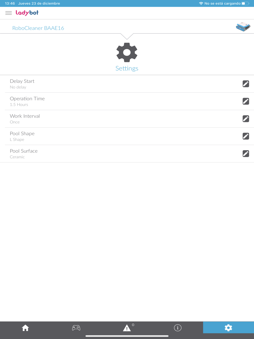Open the warnings alert tab

point(127,328)
